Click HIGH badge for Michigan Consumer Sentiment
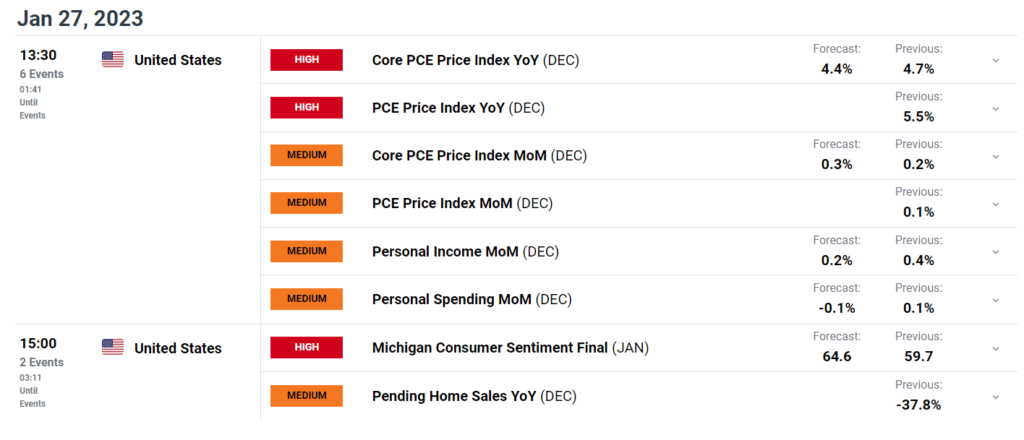Viewport: 1024px width, 440px height. pos(307,348)
